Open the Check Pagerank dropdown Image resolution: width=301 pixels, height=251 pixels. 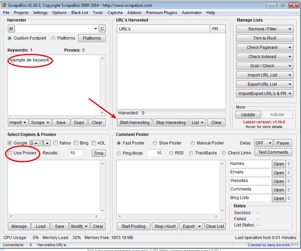pos(264,47)
